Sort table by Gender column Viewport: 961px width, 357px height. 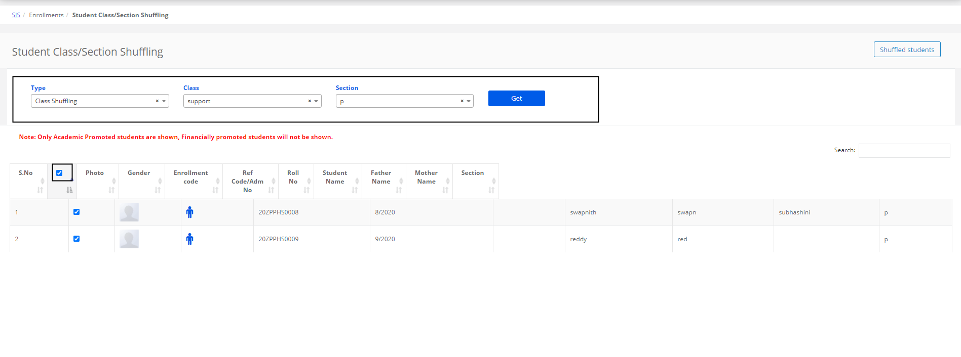[x=142, y=181]
